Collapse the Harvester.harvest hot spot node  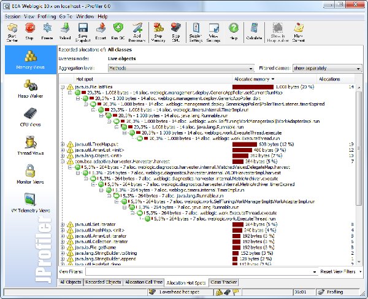click(x=63, y=161)
